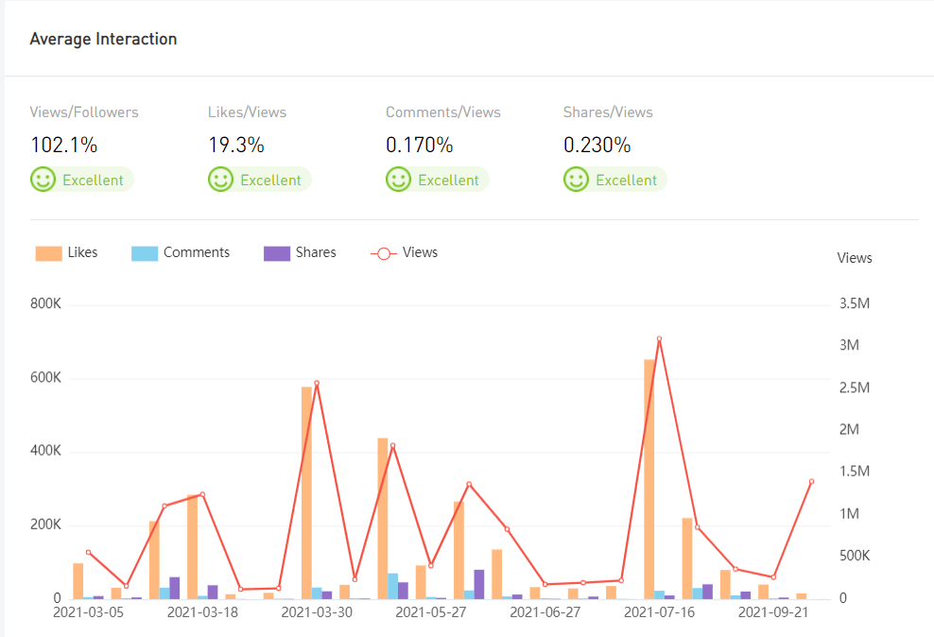Click the 2021-09-21 date label on the x-axis
Viewport: 934px width, 637px height.
pyautogui.click(x=773, y=612)
